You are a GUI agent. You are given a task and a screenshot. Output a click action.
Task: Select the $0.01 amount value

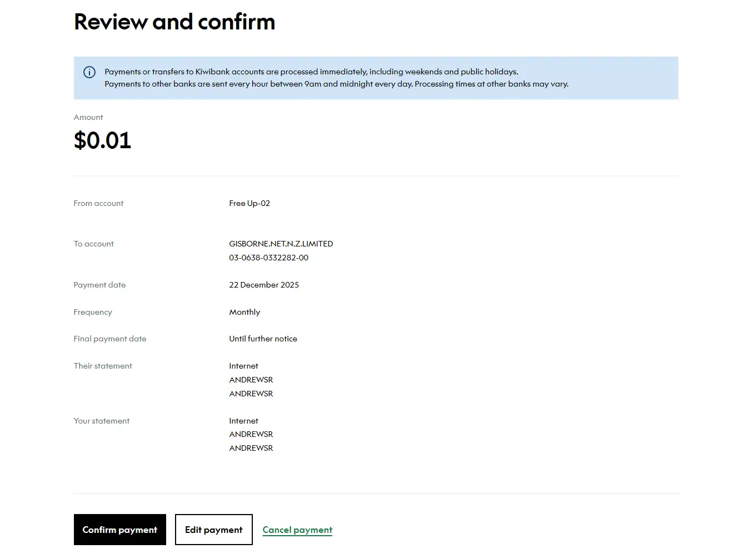(102, 140)
